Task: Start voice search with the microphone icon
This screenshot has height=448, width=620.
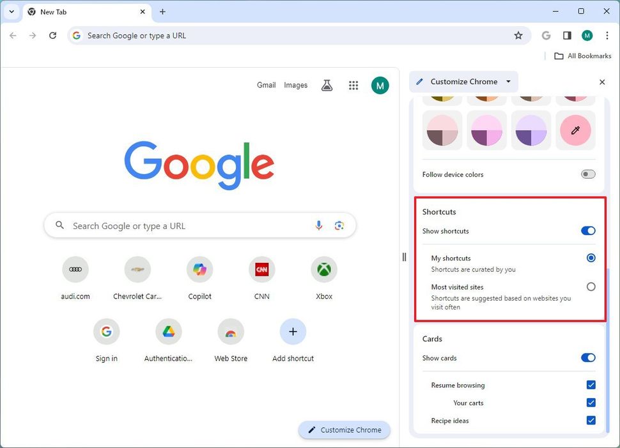Action: (x=318, y=225)
